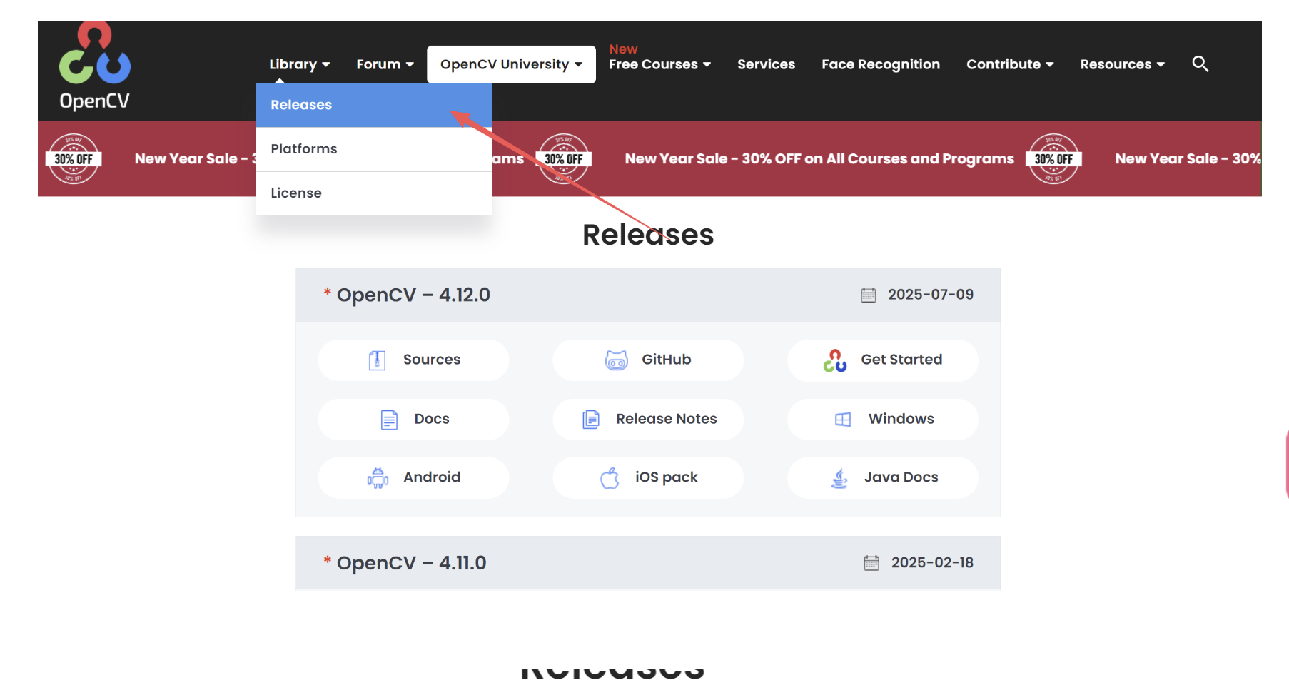Expand the Library dropdown menu

300,64
